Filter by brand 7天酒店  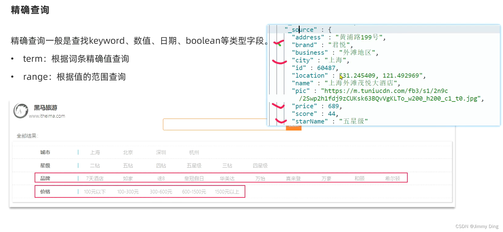pos(95,179)
